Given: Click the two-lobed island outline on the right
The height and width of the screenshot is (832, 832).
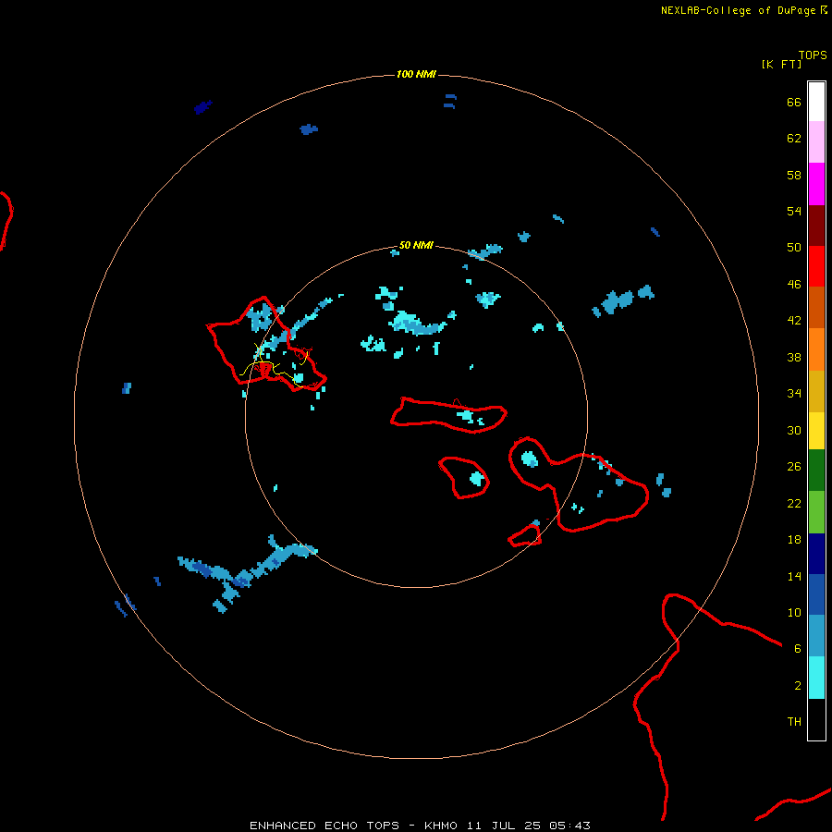Looking at the screenshot, I should coord(579,483).
